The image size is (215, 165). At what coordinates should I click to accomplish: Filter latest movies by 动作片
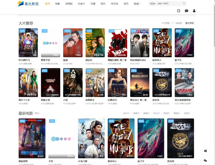pos(126,113)
